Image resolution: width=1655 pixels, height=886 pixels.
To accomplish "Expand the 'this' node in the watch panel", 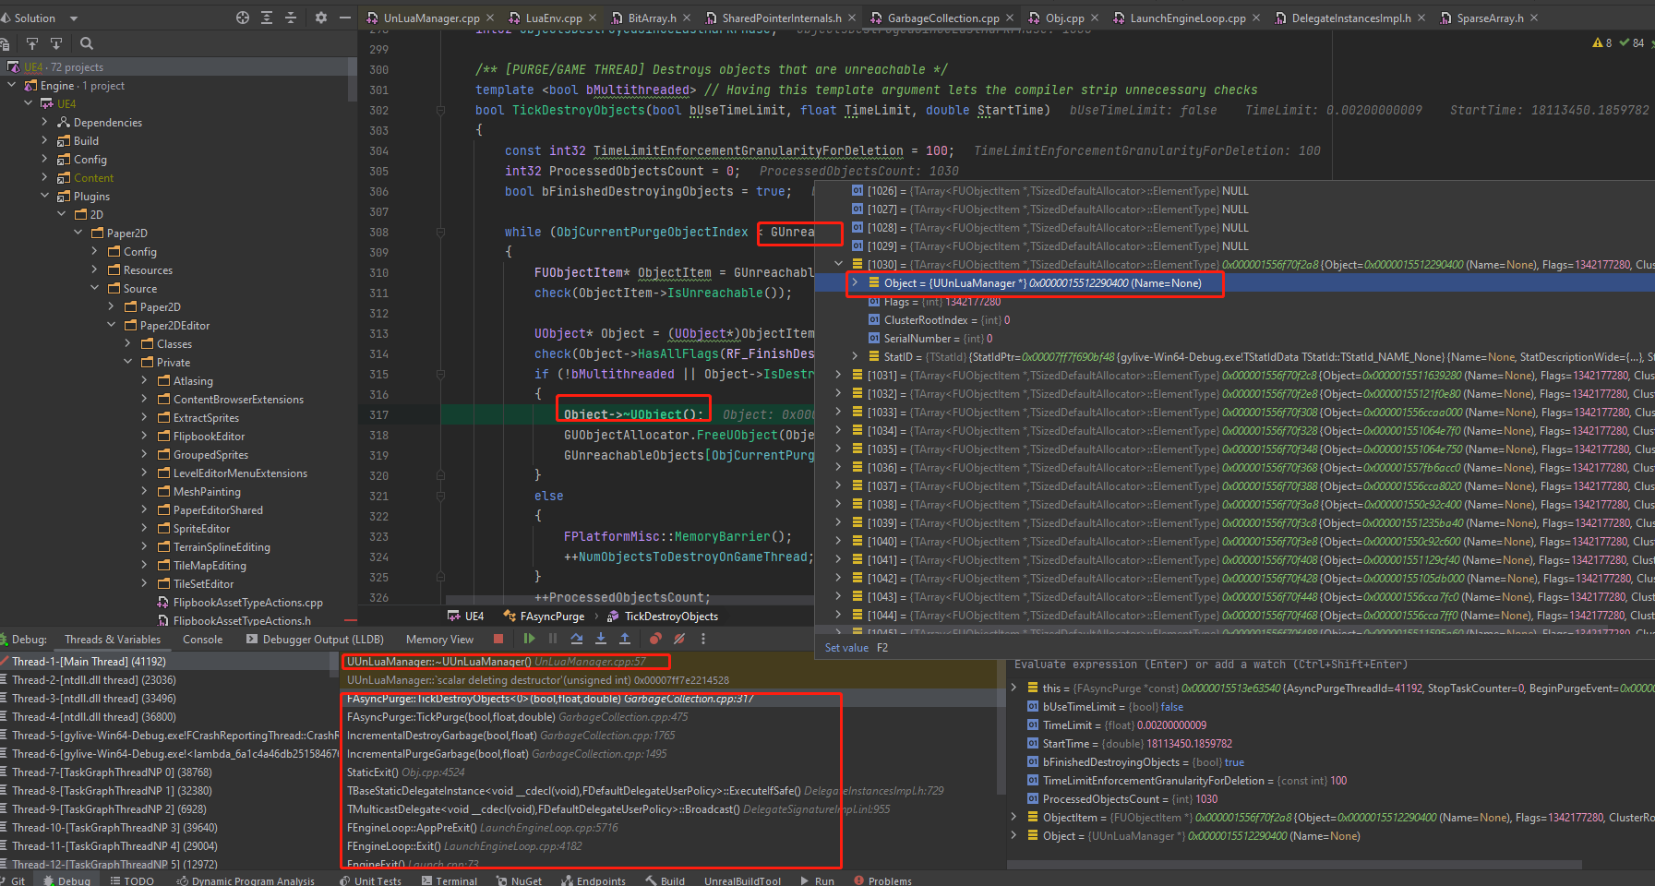I will pos(1013,688).
